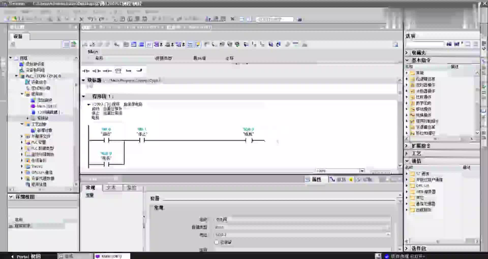Viewport: 488px width, 259px height.
Task: Click the close branch icon in favorites
Action: point(139,71)
